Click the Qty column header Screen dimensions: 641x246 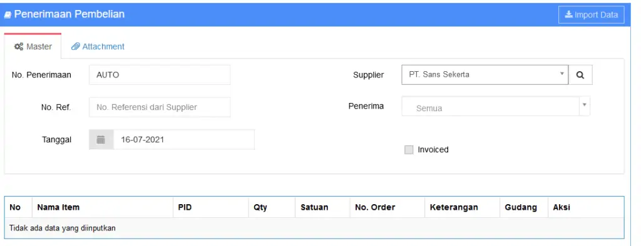pos(260,207)
